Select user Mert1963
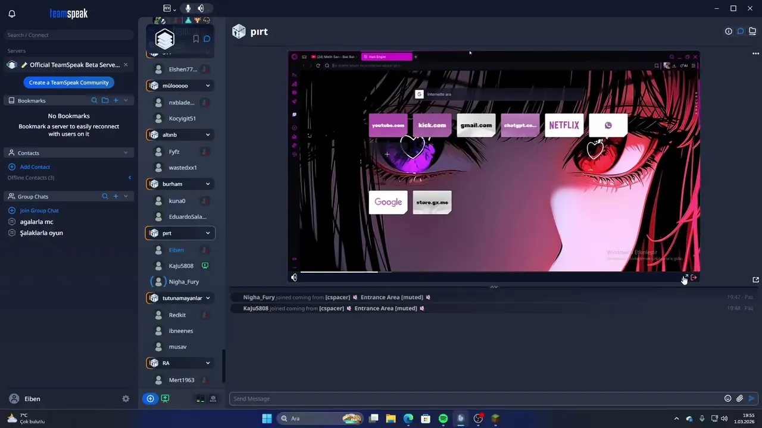The image size is (762, 428). pyautogui.click(x=182, y=380)
